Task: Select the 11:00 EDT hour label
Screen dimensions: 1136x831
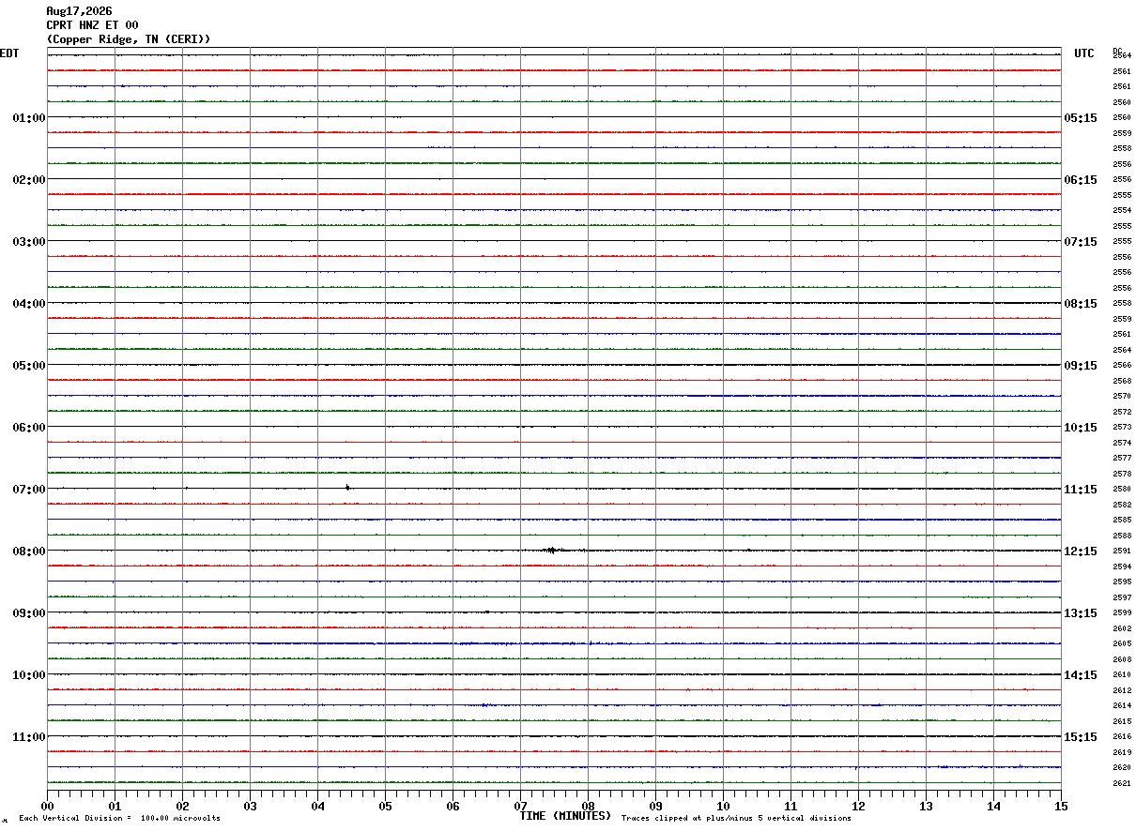Action: (x=29, y=737)
